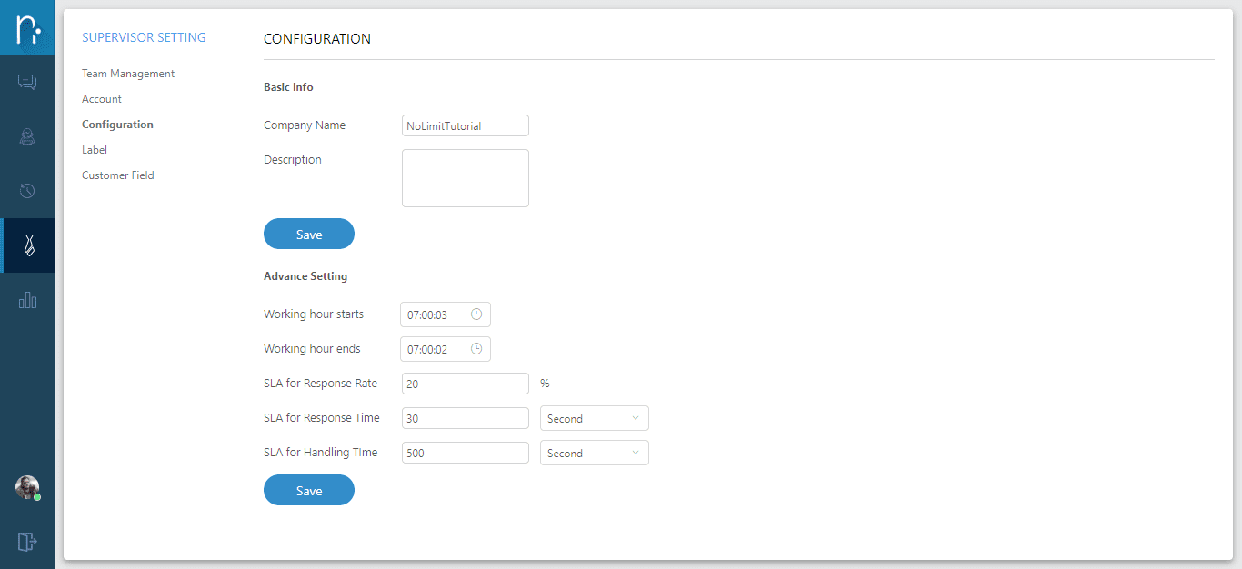Open the Label settings page
This screenshot has width=1242, height=569.
tap(95, 150)
